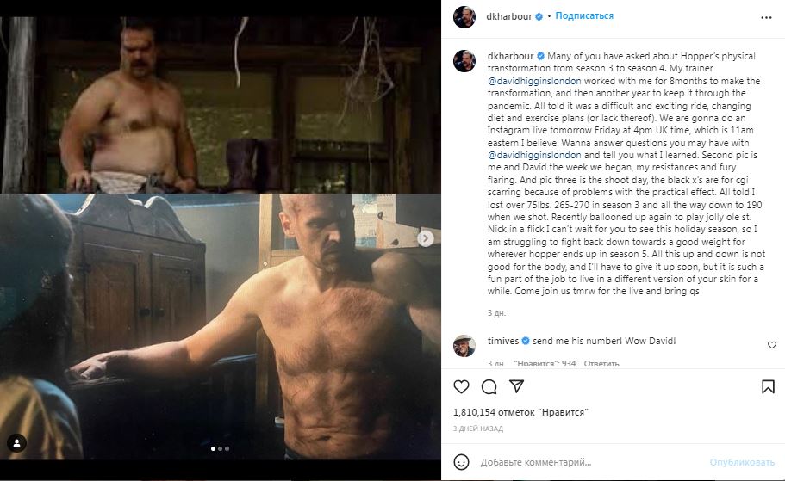
Task: Follow dkharbour via Подписаться
Action: click(584, 16)
